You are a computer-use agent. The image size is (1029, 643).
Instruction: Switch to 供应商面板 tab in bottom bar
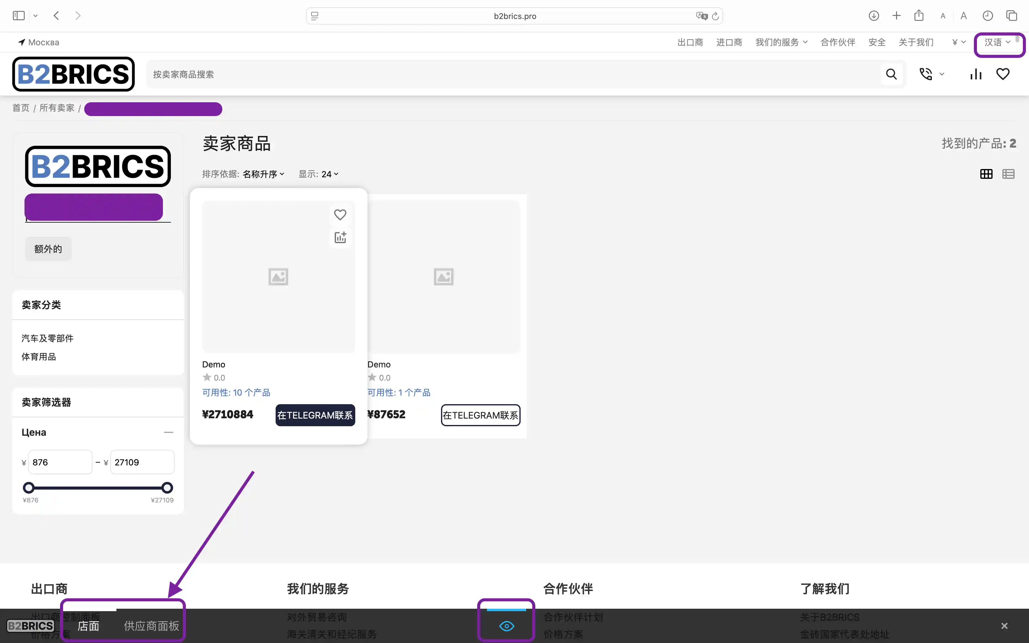pyautogui.click(x=151, y=626)
